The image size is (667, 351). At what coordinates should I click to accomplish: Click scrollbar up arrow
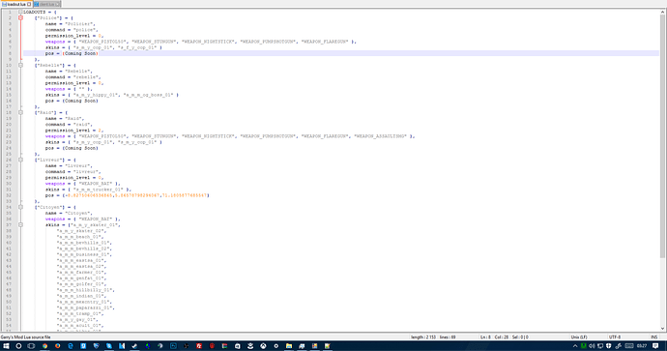pos(663,12)
